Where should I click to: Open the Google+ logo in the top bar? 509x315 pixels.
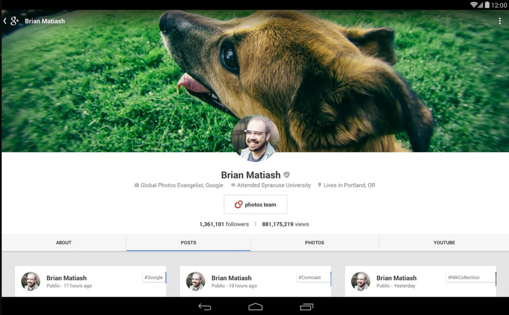[x=14, y=21]
